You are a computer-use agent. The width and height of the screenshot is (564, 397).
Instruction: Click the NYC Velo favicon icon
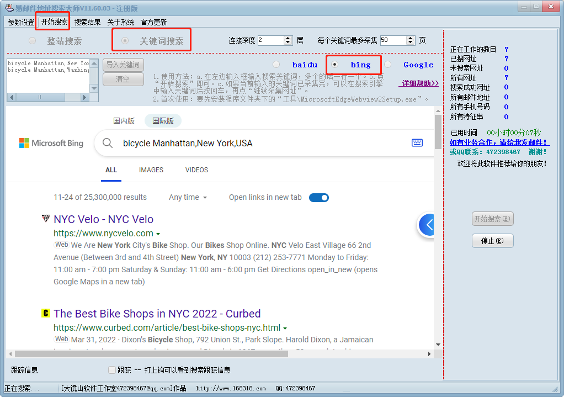(x=46, y=219)
